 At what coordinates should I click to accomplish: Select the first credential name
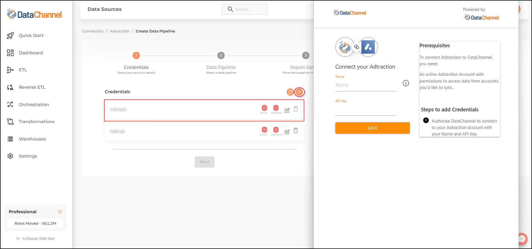coord(119,109)
